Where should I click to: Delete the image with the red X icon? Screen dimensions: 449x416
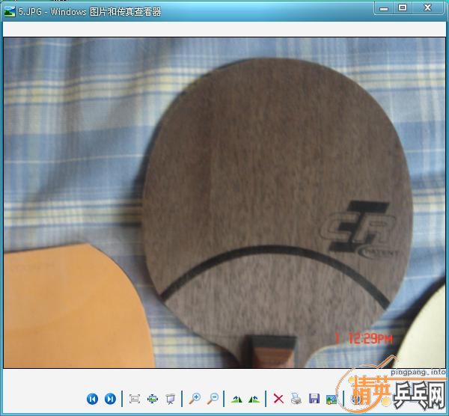(x=278, y=399)
